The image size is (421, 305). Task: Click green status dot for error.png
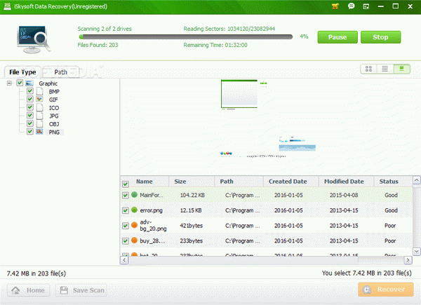pos(135,210)
